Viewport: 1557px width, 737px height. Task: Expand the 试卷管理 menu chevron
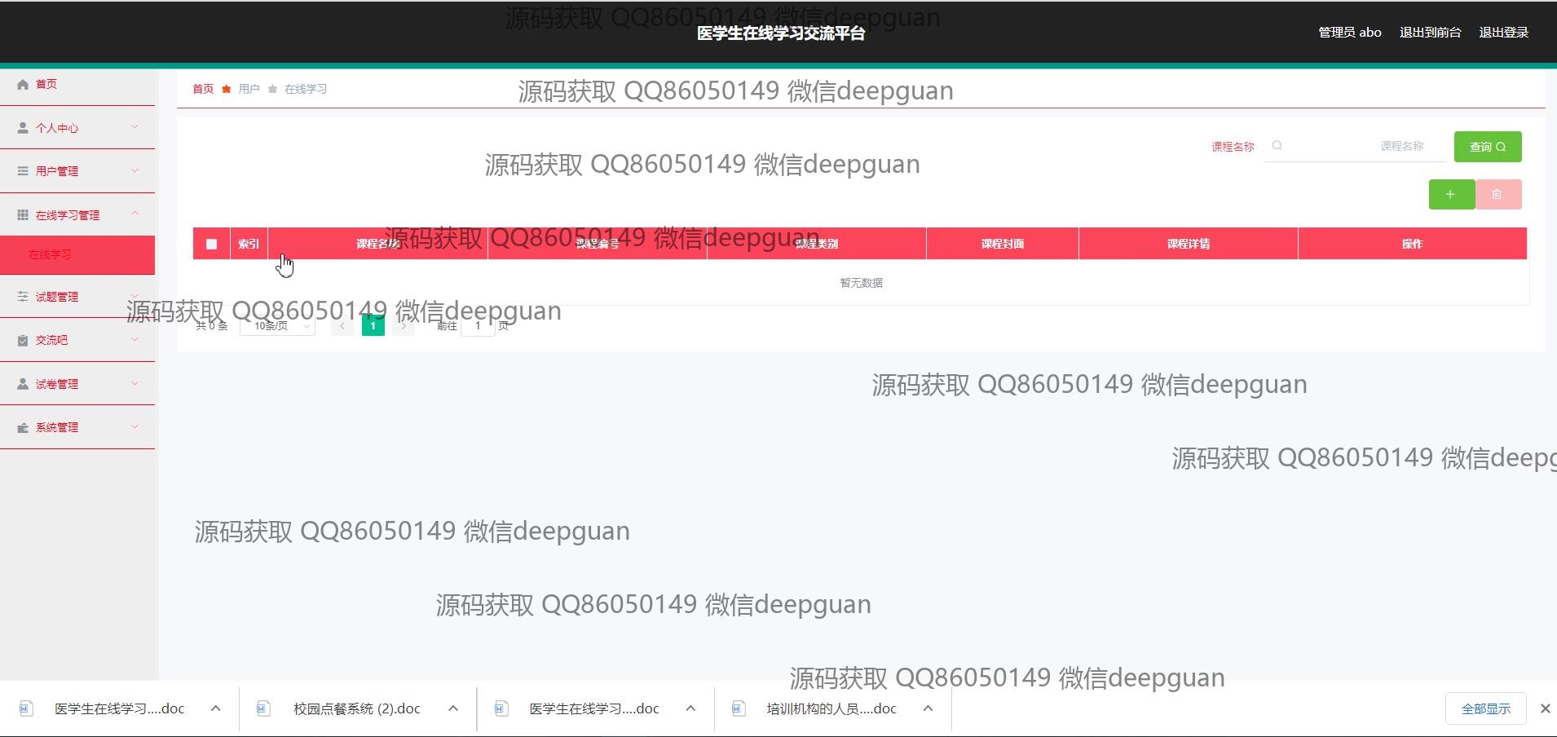(135, 384)
